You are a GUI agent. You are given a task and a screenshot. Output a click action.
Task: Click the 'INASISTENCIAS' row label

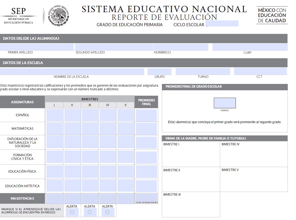(x=22, y=199)
